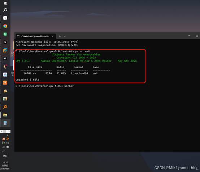The width and height of the screenshot is (200, 172).
Task: Open the Baidu Netdisk cloud taskbar icon
Action: pos(5,75)
